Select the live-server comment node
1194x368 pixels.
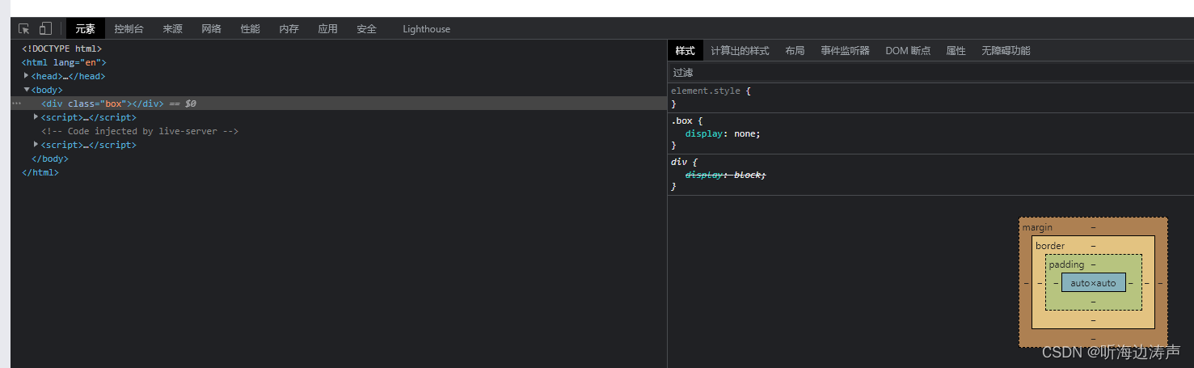tap(140, 131)
